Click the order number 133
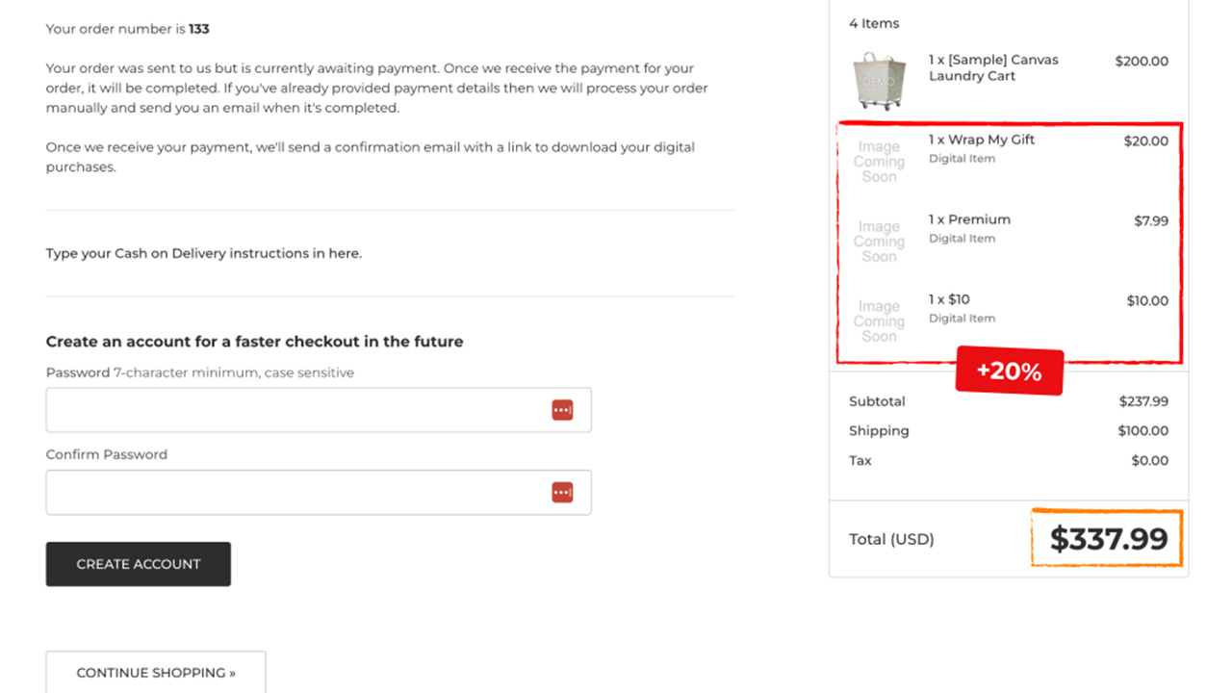 pos(199,29)
